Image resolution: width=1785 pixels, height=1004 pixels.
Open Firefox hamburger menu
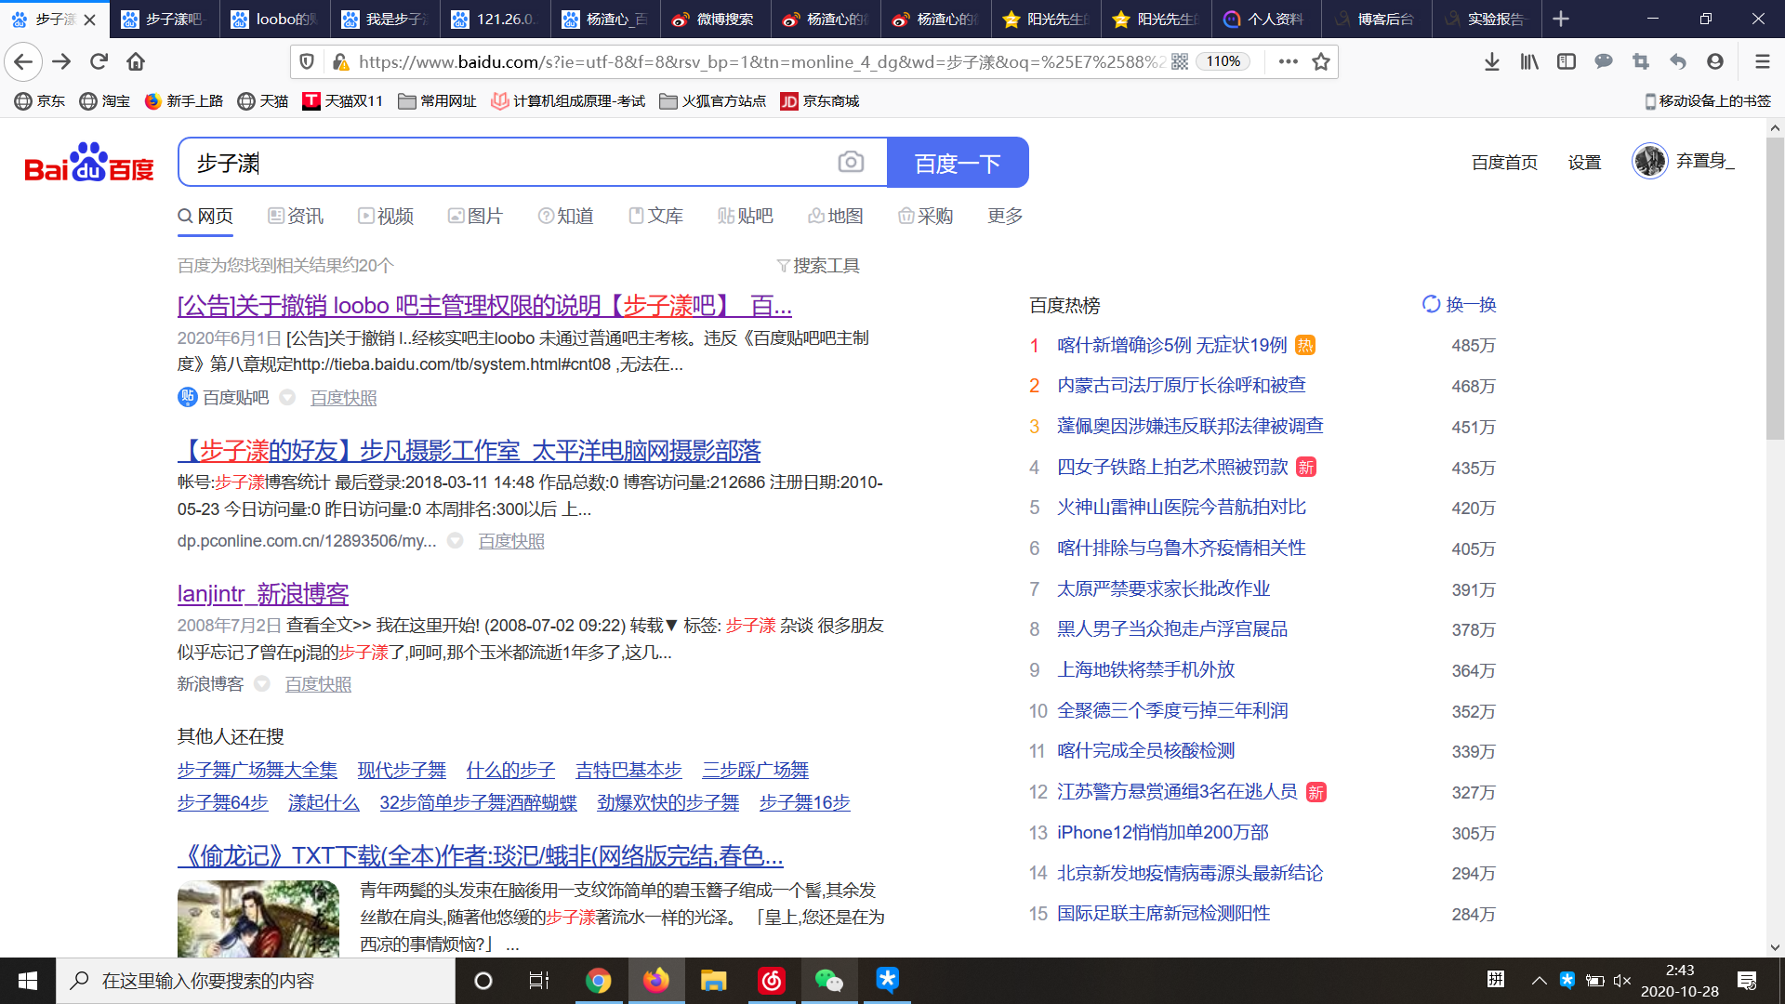[x=1762, y=62]
